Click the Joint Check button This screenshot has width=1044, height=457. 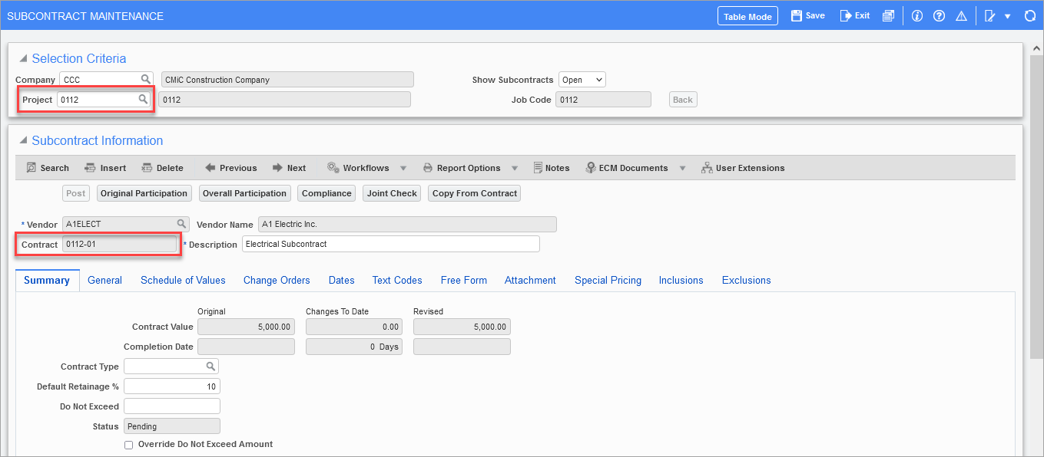pos(392,193)
